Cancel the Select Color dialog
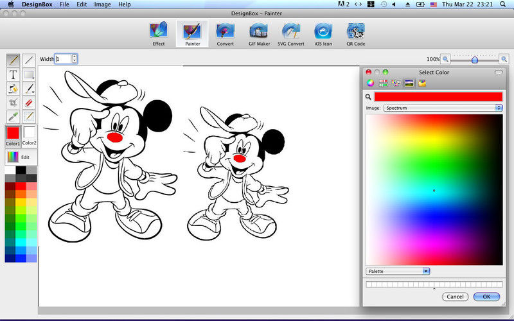The height and width of the screenshot is (321, 514). [x=455, y=297]
